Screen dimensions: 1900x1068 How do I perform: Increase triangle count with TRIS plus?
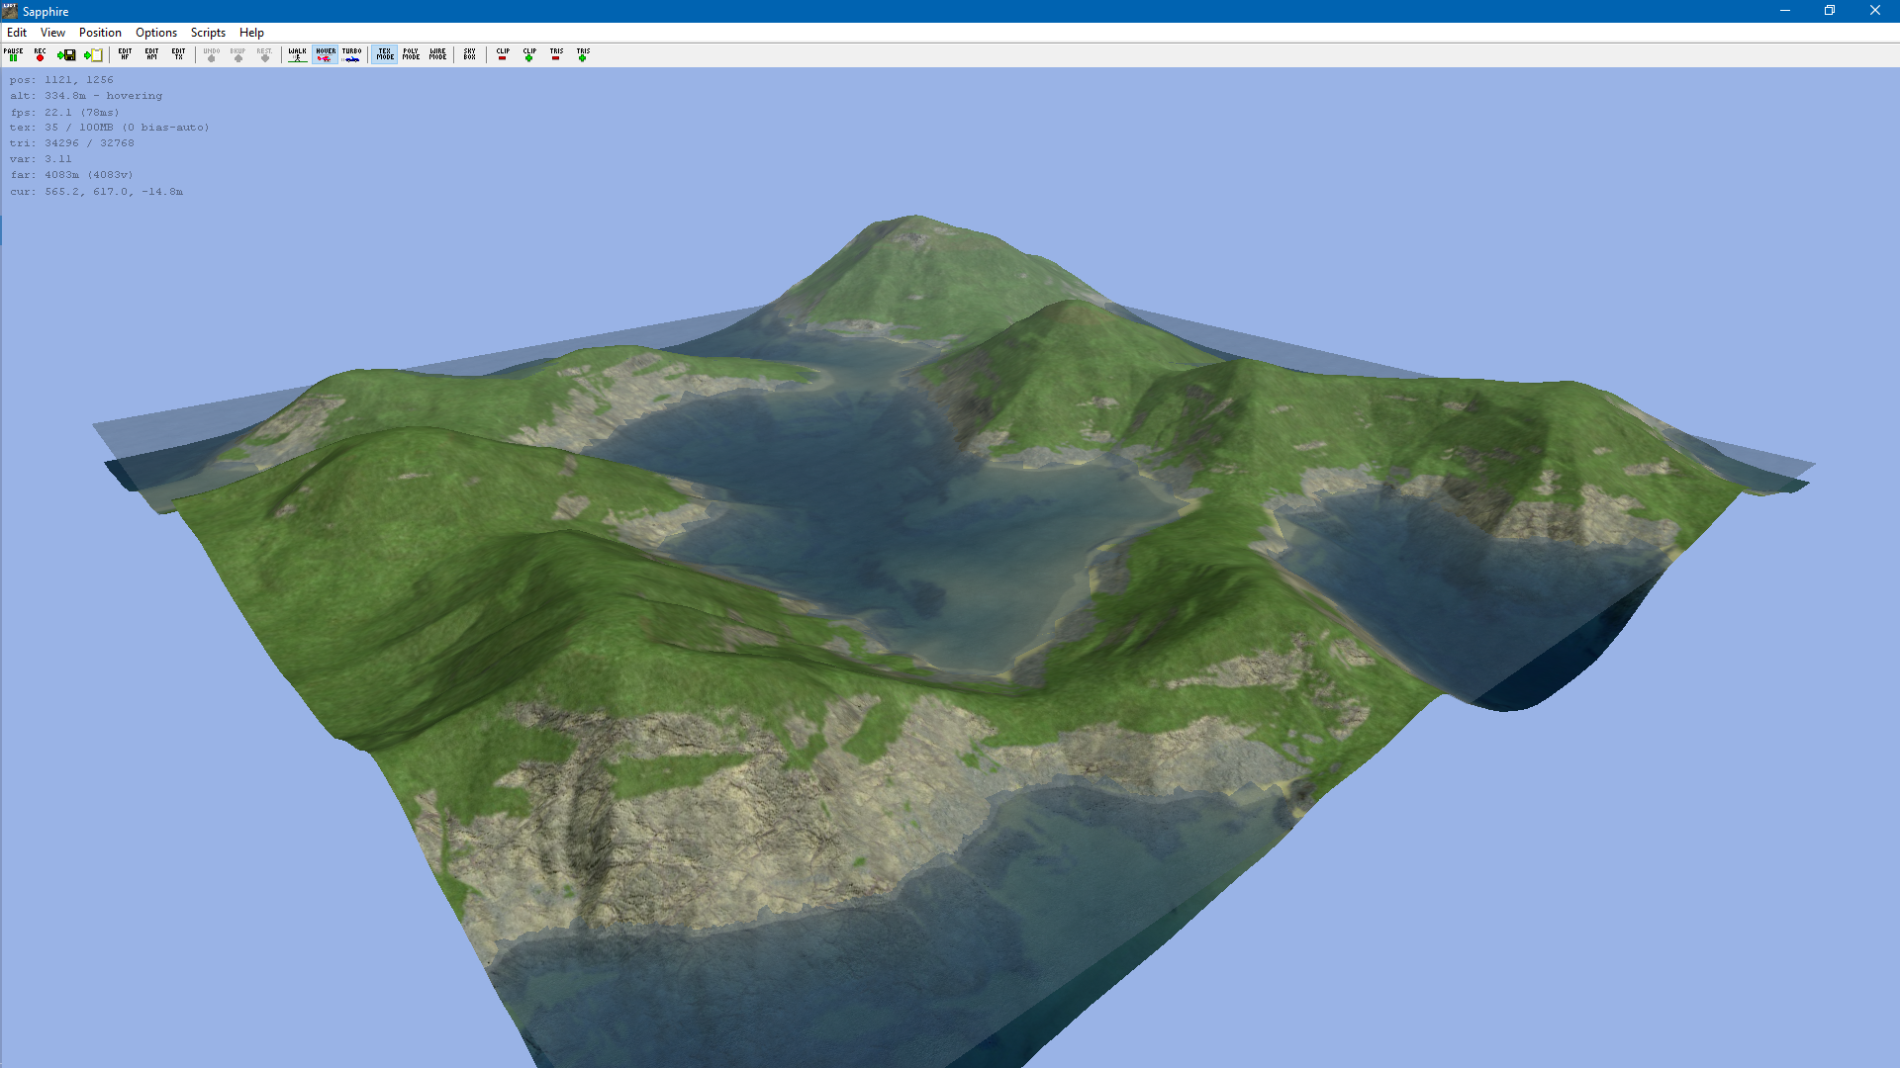tap(583, 54)
